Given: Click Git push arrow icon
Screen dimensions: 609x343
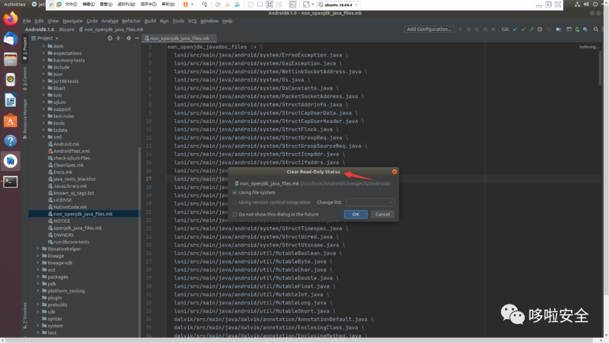Looking at the screenshot, I should (x=531, y=29).
